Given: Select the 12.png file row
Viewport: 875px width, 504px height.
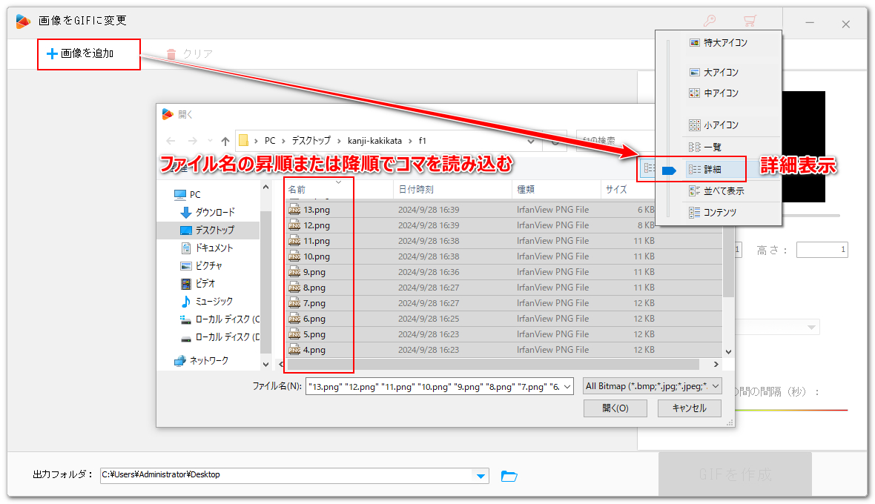Looking at the screenshot, I should tap(504, 225).
